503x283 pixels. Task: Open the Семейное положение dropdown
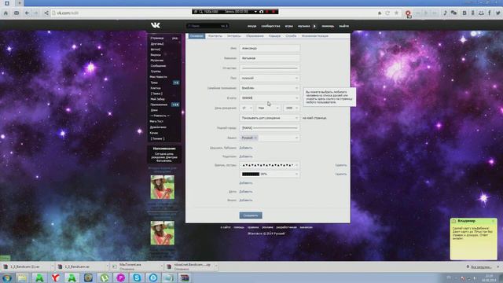[270, 88]
